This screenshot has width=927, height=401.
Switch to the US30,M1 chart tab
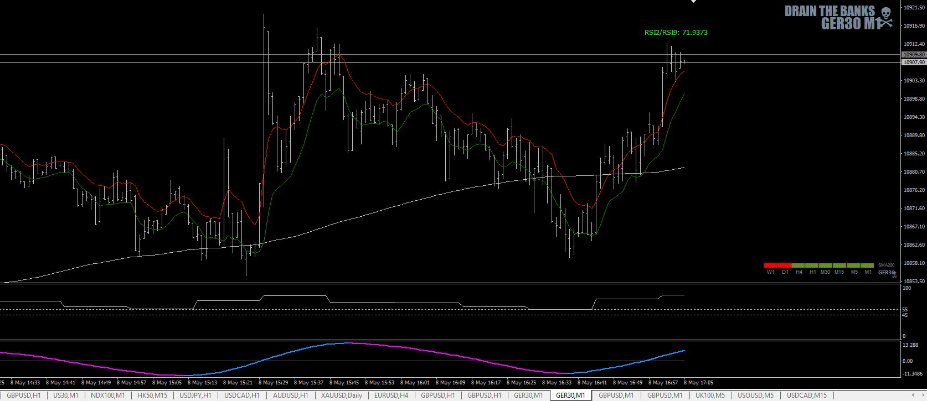coord(65,395)
